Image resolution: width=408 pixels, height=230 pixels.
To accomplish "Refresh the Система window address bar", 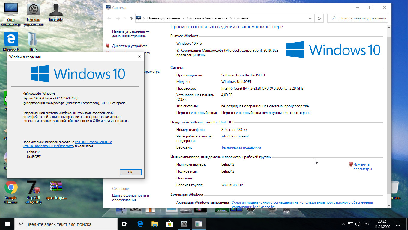I will pos(319,18).
